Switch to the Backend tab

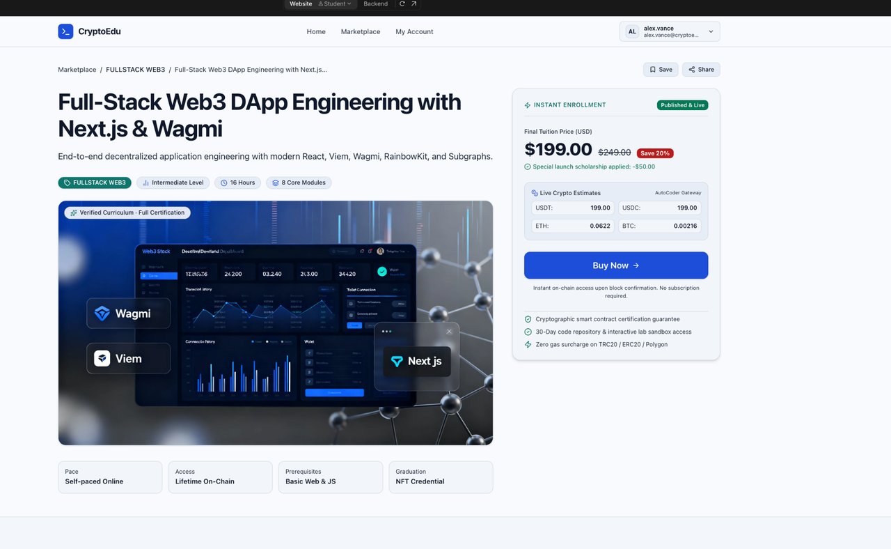376,4
